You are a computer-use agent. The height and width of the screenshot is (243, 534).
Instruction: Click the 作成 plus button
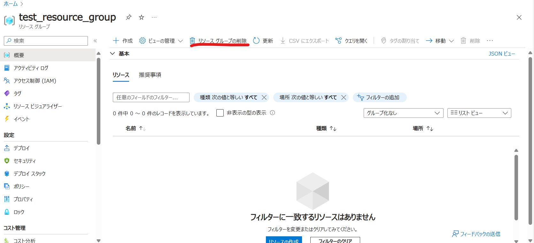[x=123, y=41]
